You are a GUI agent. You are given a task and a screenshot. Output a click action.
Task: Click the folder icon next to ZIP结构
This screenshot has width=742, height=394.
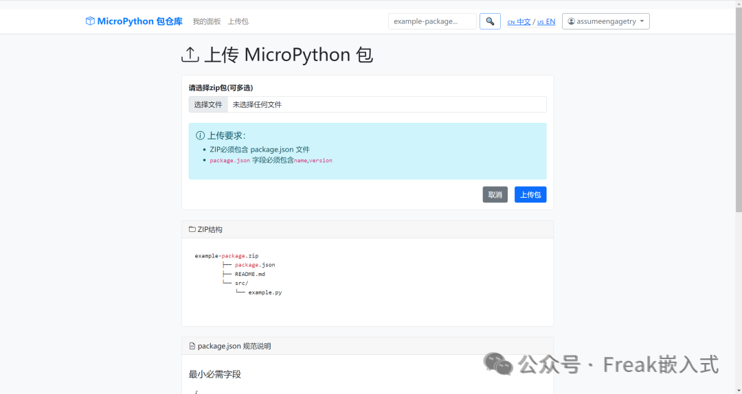coord(192,229)
